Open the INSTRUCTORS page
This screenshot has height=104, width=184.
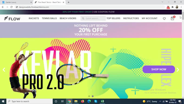tap(131, 18)
